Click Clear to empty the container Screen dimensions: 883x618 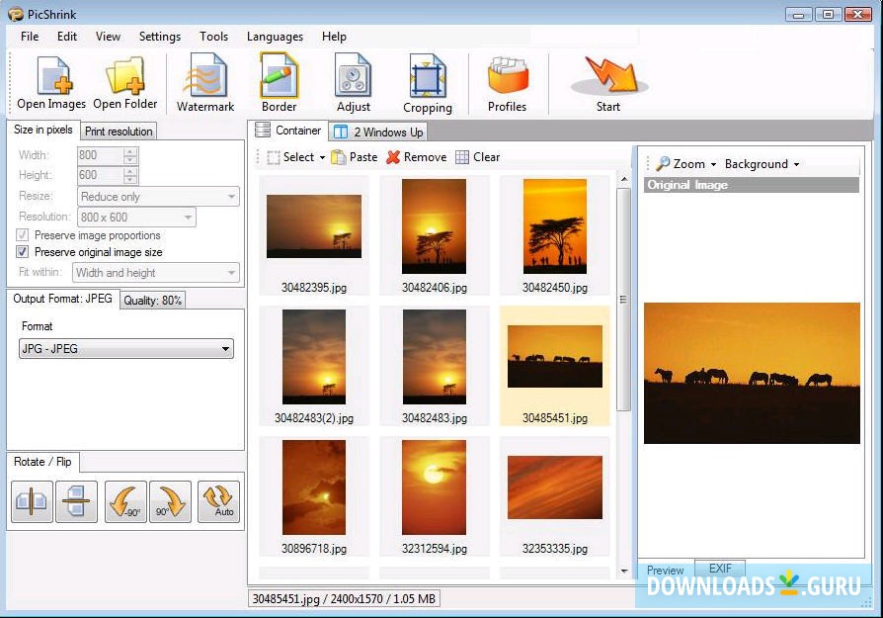click(478, 156)
